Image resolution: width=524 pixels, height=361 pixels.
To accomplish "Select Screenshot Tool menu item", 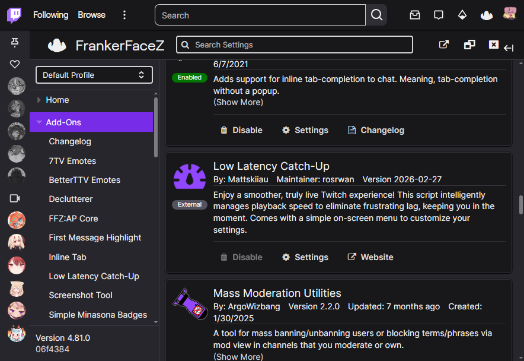I will pos(81,295).
